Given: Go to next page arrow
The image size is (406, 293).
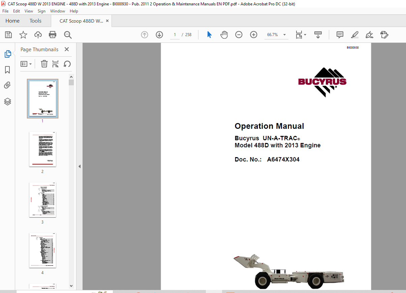Looking at the screenshot, I should coord(159,35).
